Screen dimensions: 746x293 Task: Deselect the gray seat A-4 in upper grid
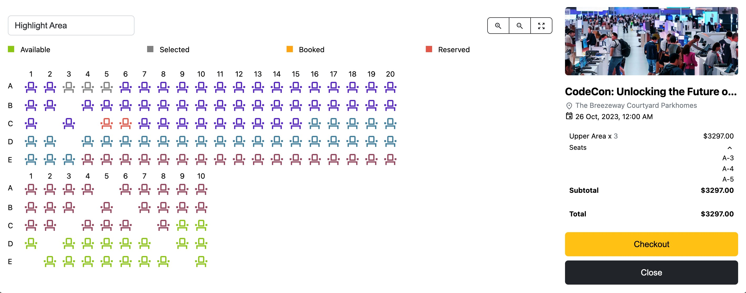(x=88, y=87)
